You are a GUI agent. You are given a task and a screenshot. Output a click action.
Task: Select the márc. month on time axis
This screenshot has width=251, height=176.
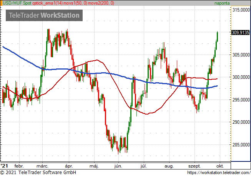pyautogui.click(x=43, y=166)
